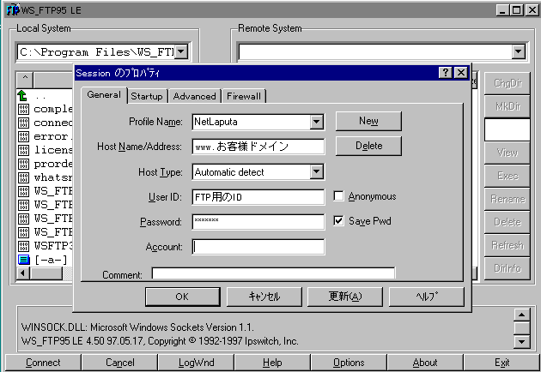This screenshot has width=541, height=372.
Task: Click the ? help icon in Session dialog
Action: click(446, 73)
